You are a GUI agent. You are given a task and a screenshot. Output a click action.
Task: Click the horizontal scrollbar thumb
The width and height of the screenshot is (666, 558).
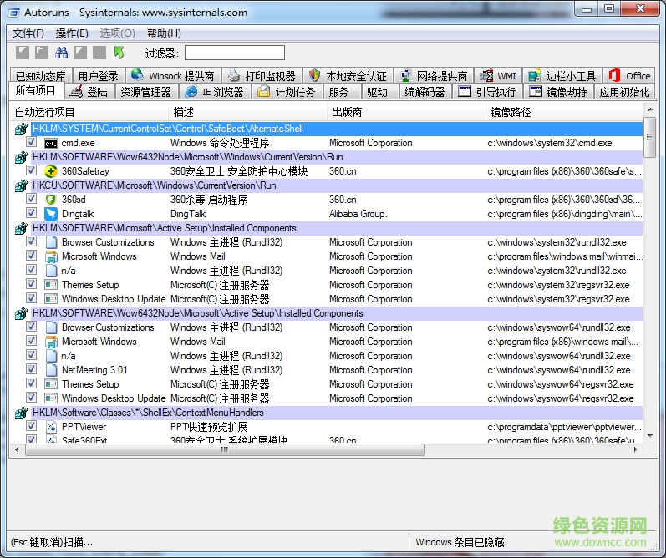(x=224, y=449)
